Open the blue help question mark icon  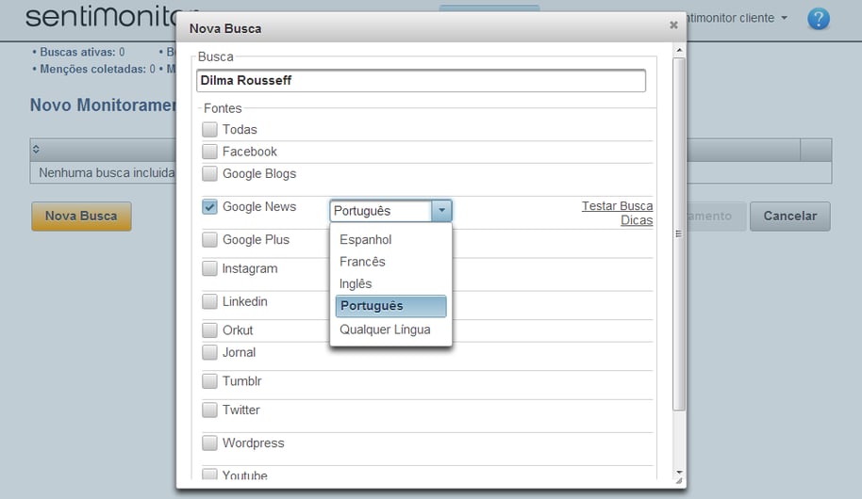point(818,19)
